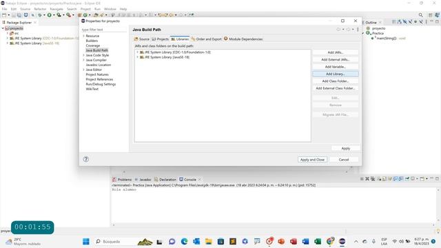Click Add Library... button
Viewport: 441px width, 248px height.
pos(336,74)
